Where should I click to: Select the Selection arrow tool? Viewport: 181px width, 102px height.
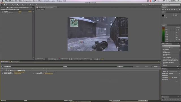coord(2,5)
